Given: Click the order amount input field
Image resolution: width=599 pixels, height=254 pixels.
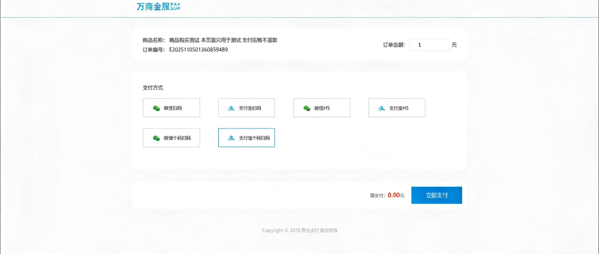Looking at the screenshot, I should click(430, 44).
